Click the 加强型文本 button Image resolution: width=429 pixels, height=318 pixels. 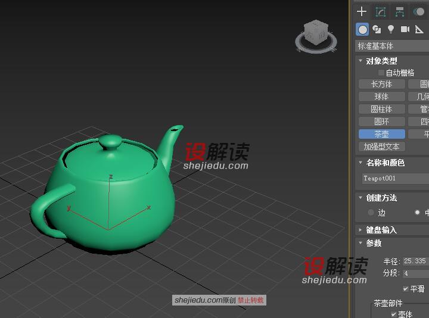pyautogui.click(x=382, y=146)
